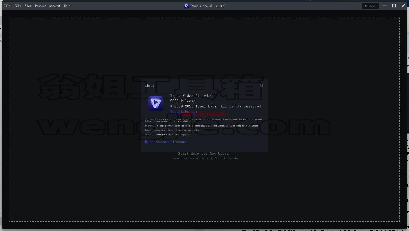Click the Topaz Video AI logo in About dialog
The image size is (409, 231).
(156, 103)
